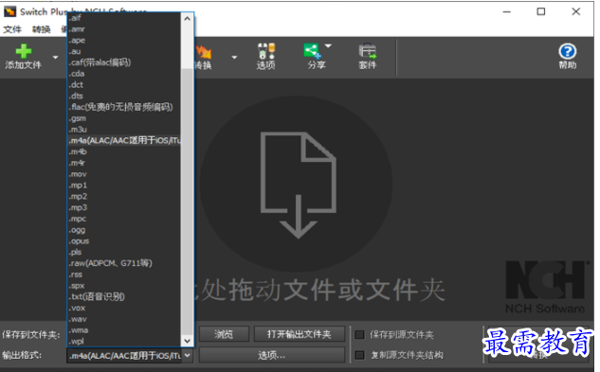Click format list scroll-up arrow
Image resolution: width=600 pixels, height=372 pixels.
pos(187,18)
